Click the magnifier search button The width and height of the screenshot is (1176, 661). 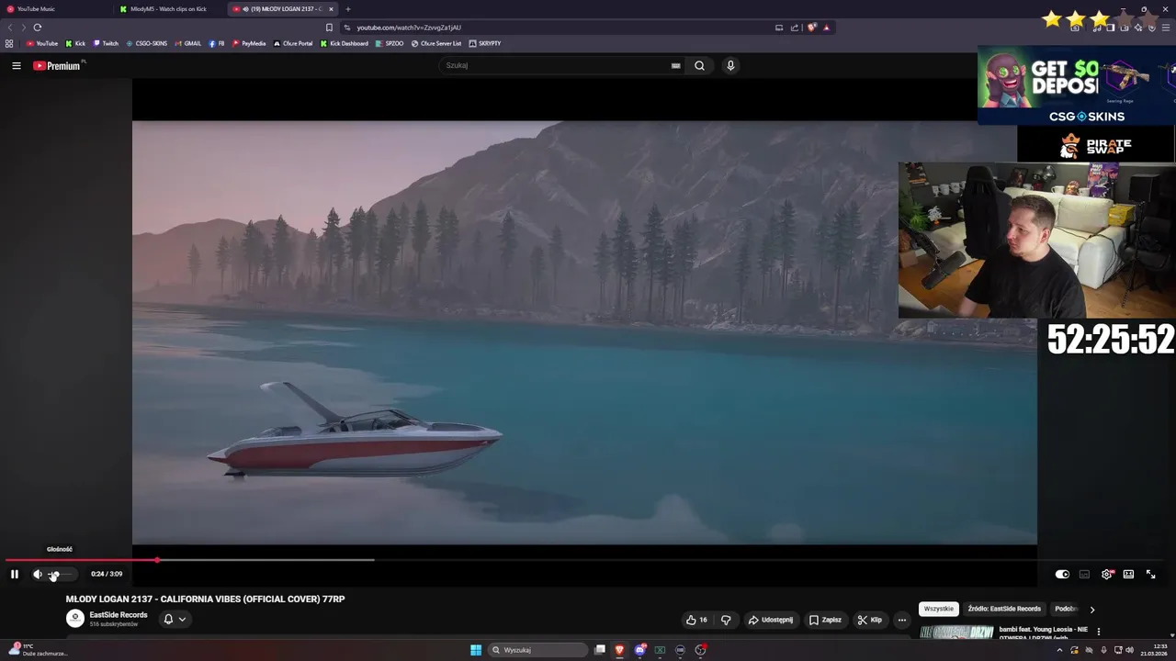[x=699, y=65]
